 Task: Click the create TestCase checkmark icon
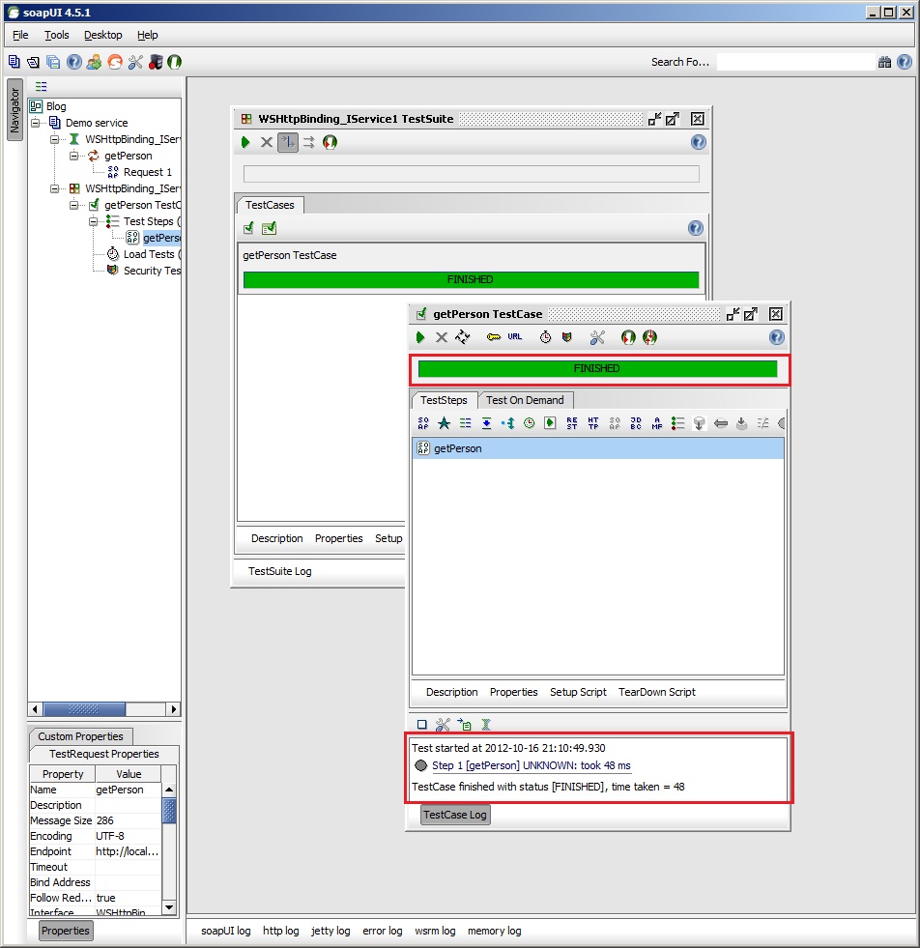click(248, 228)
